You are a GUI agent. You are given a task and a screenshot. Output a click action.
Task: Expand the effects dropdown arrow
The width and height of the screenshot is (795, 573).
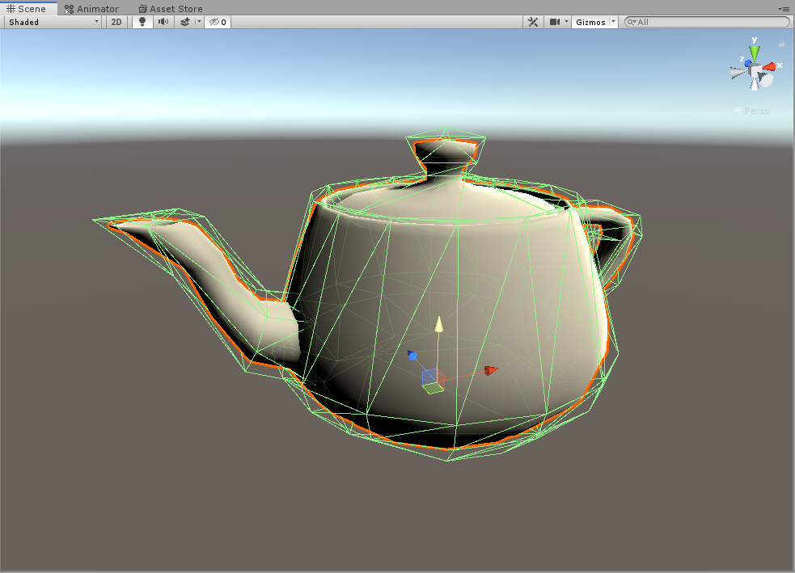point(199,22)
